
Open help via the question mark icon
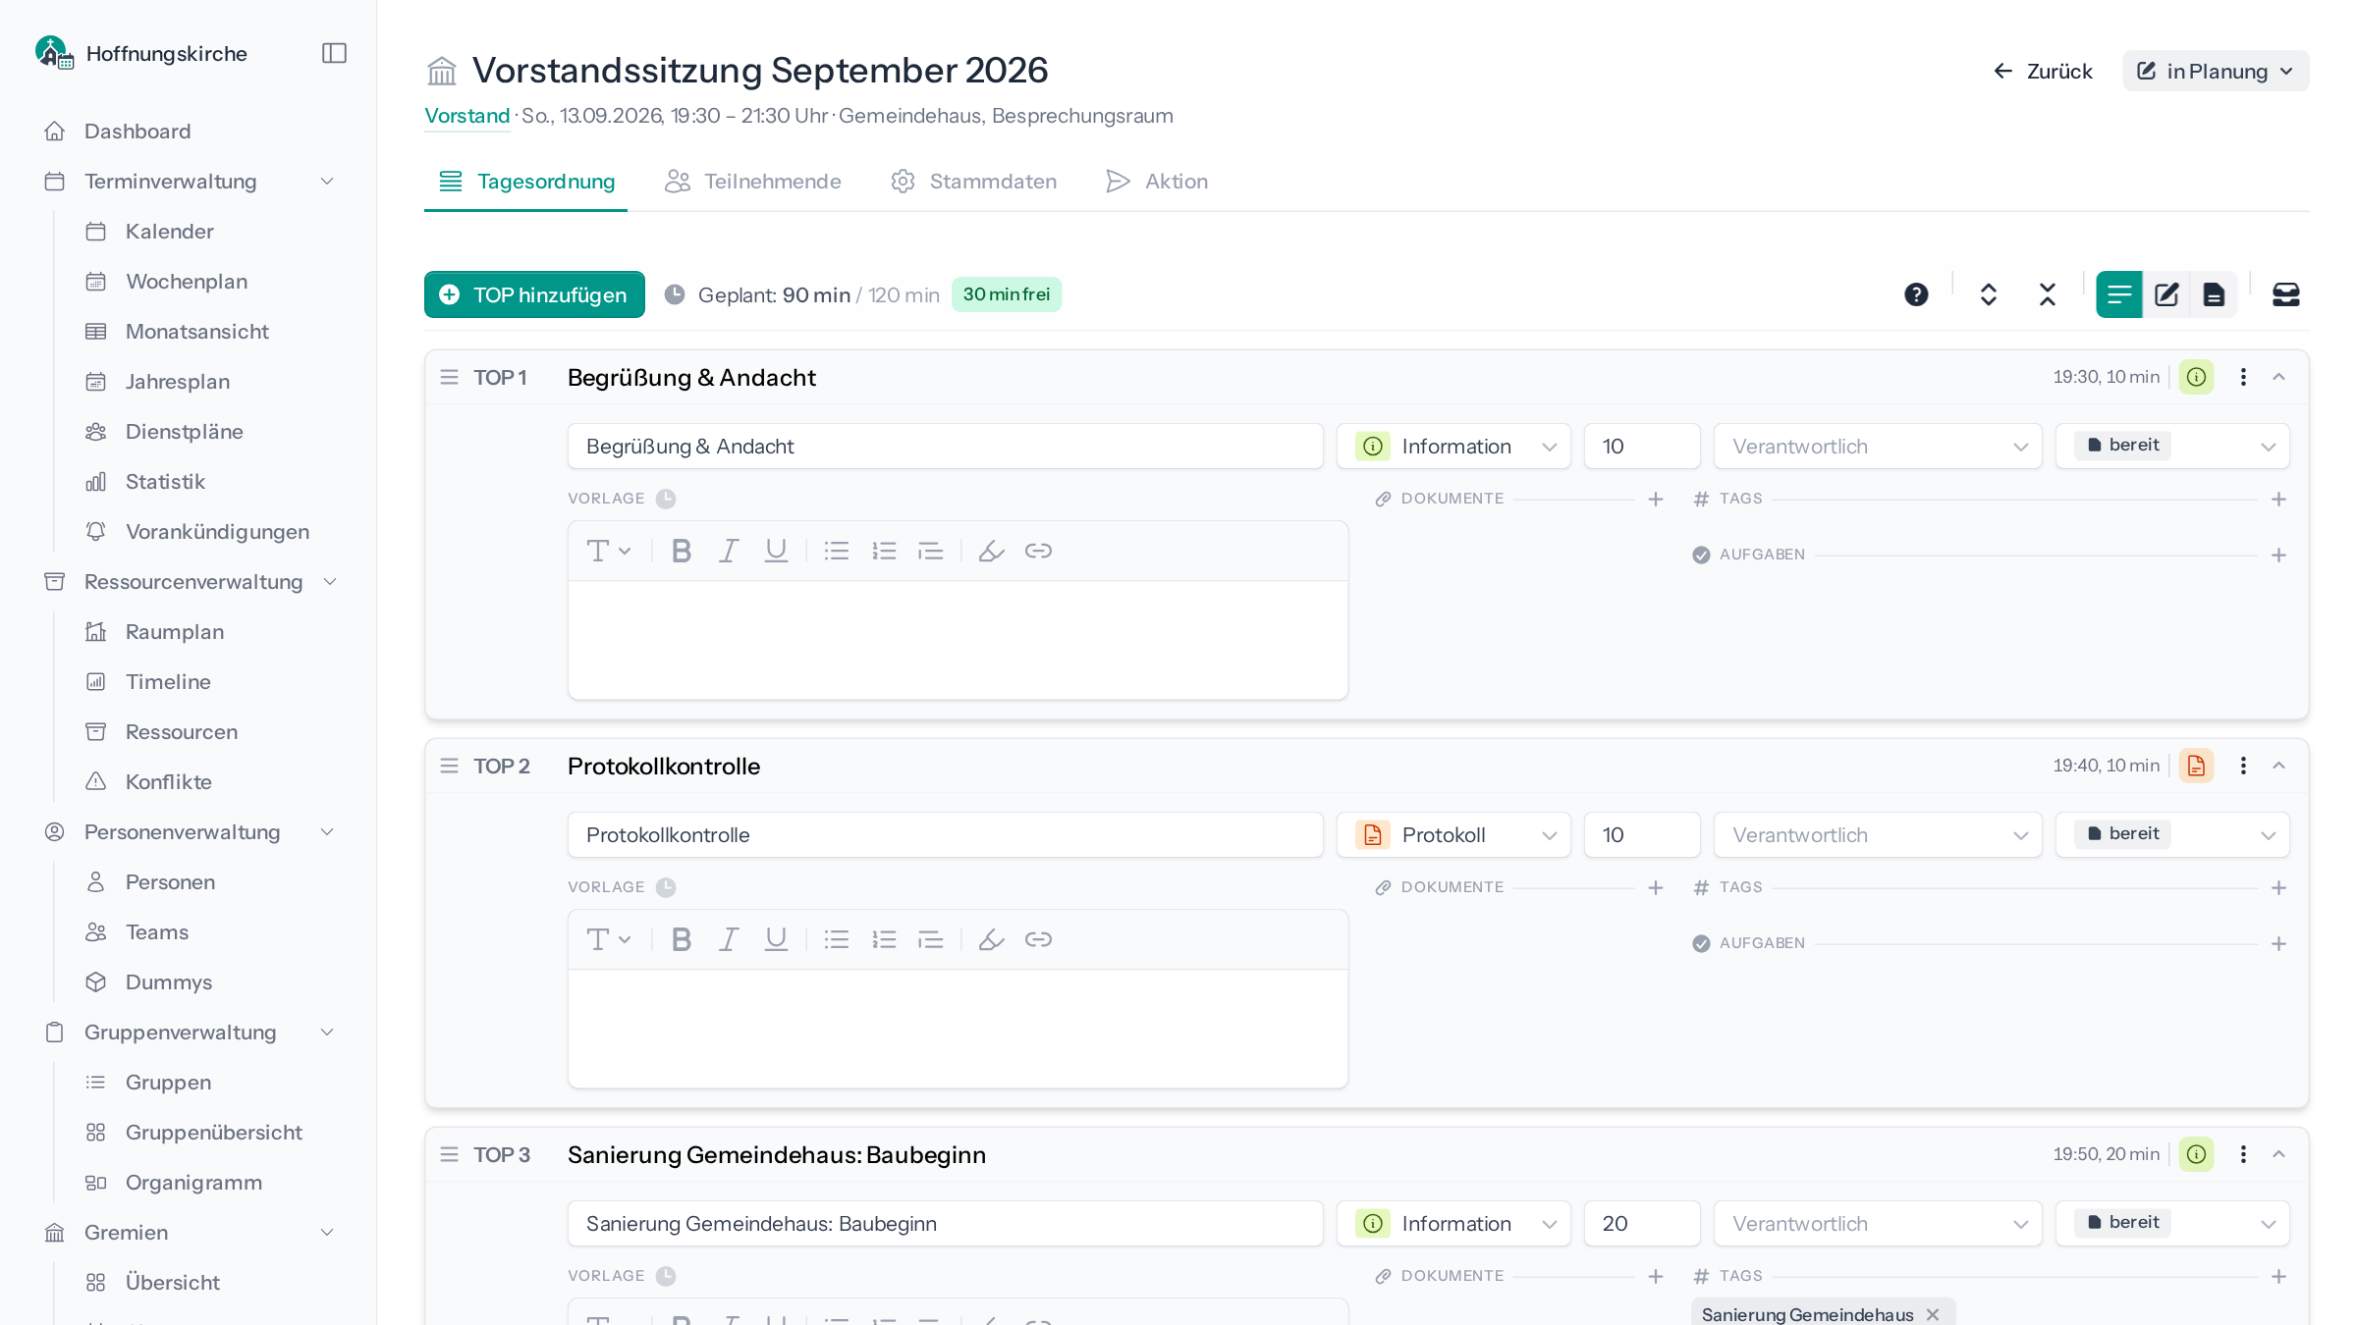pyautogui.click(x=1916, y=294)
